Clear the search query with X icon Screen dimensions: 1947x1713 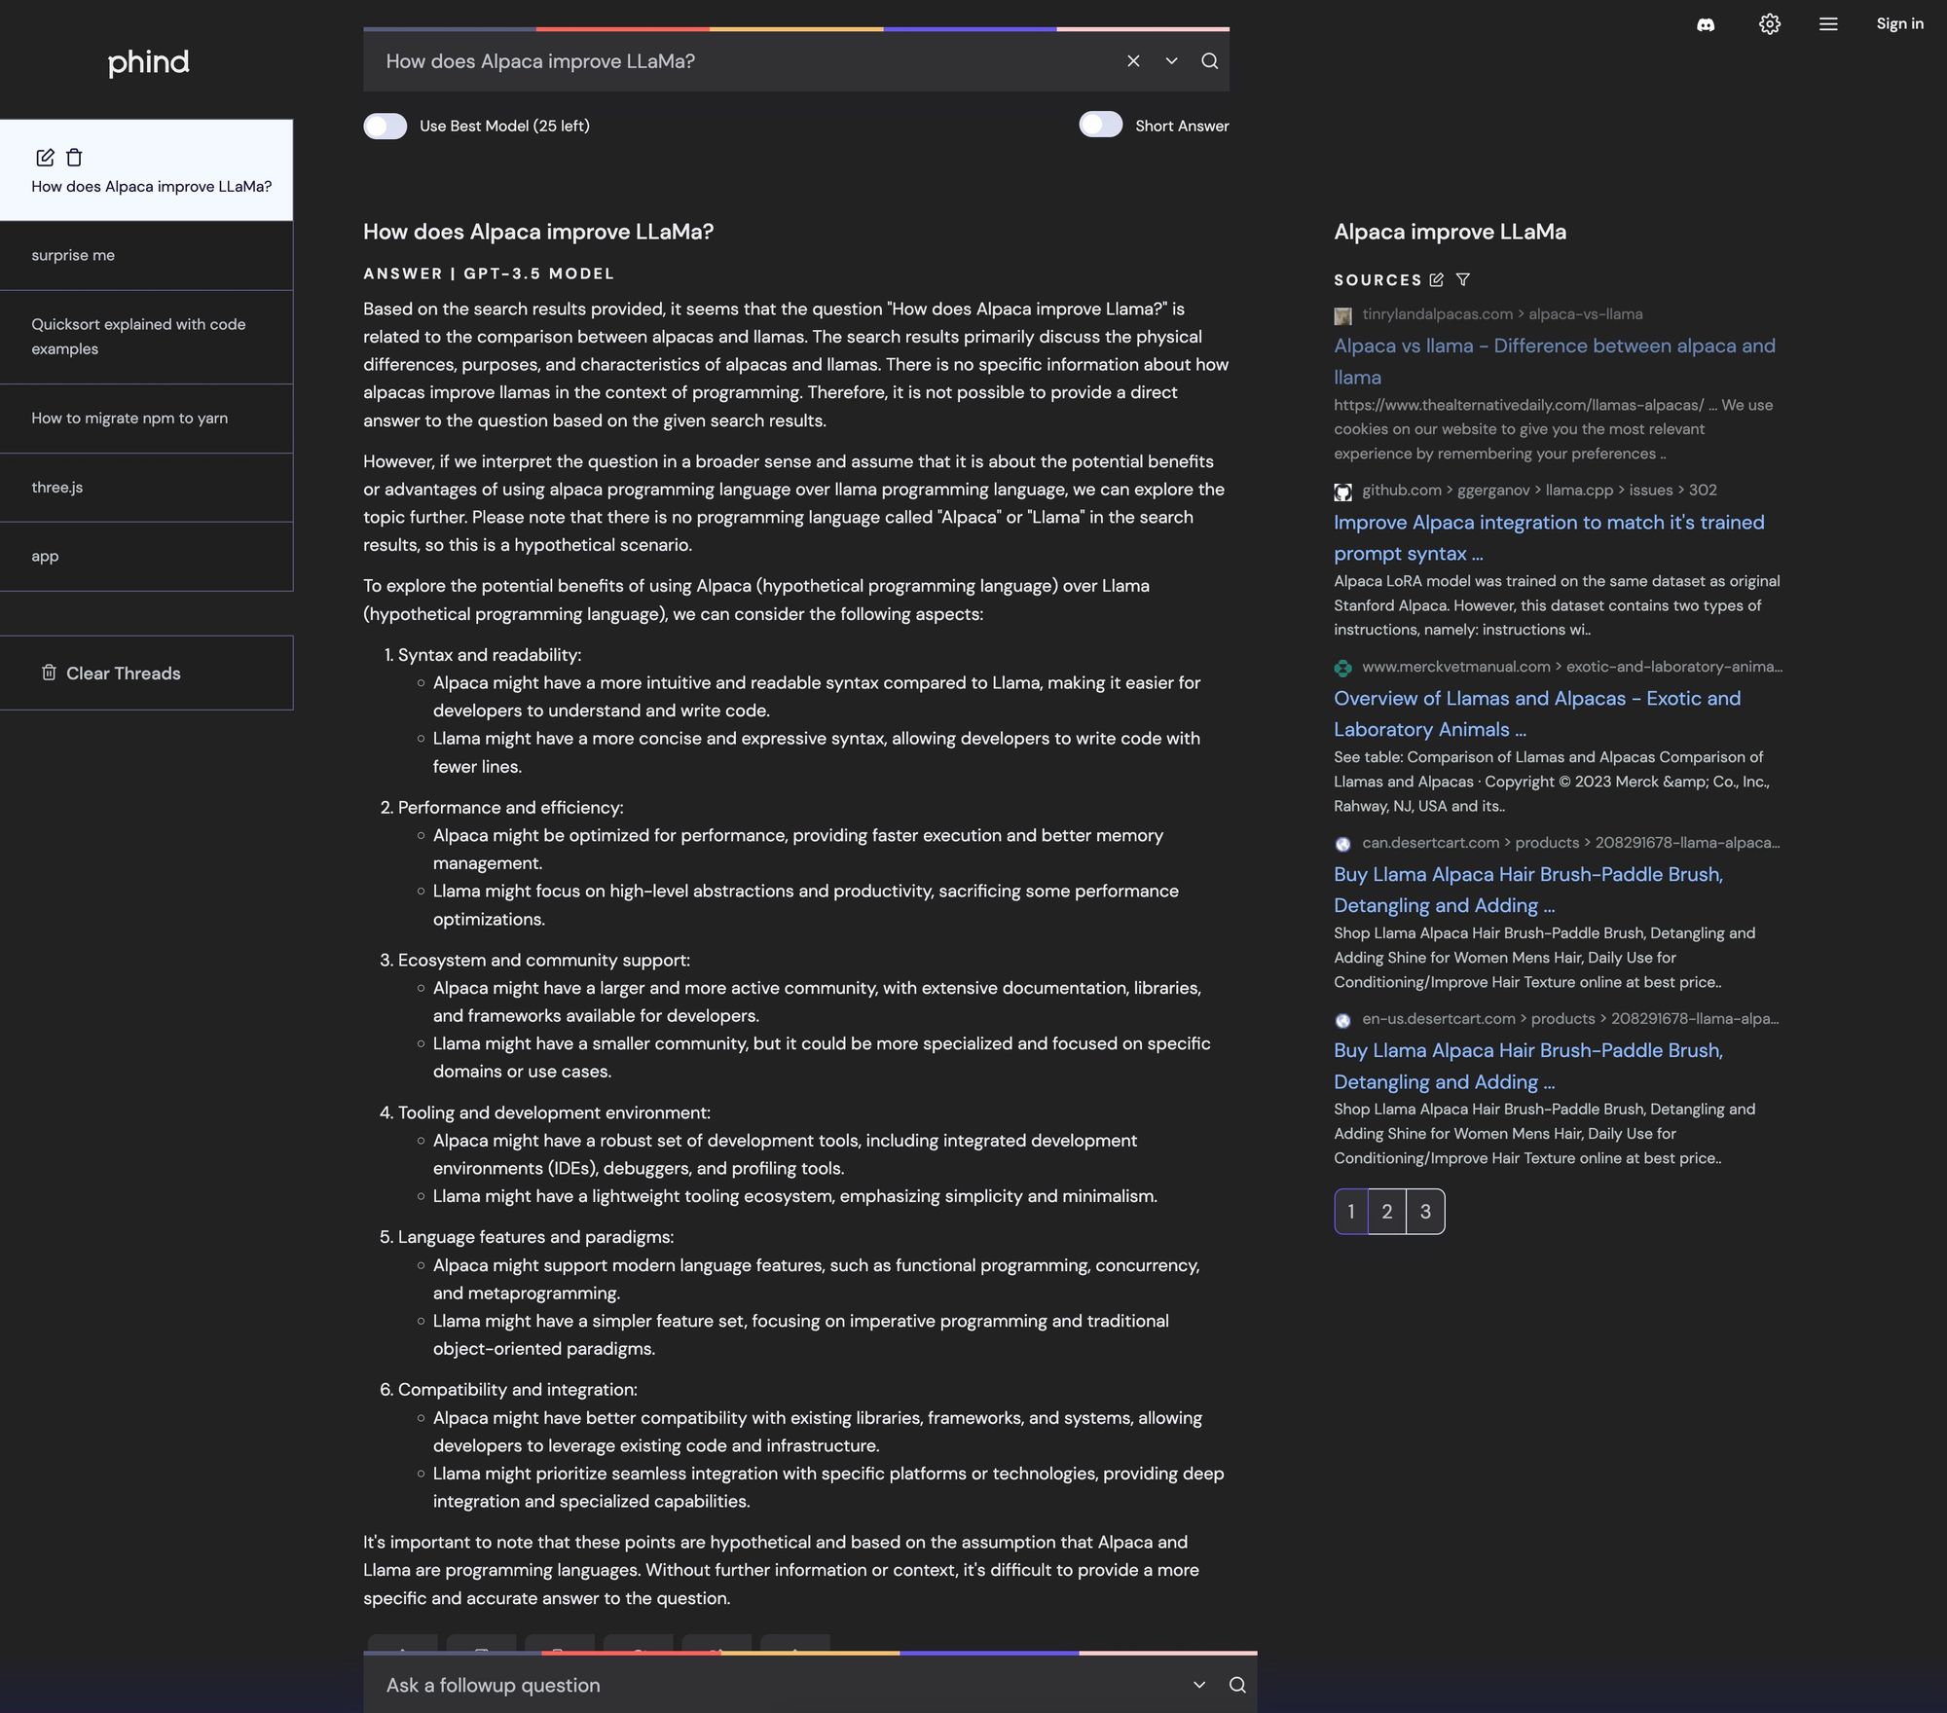pyautogui.click(x=1133, y=61)
